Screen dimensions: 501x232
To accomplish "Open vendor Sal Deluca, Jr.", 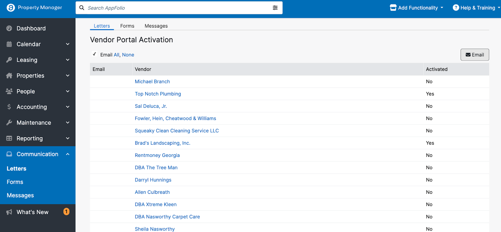I will click(x=151, y=106).
